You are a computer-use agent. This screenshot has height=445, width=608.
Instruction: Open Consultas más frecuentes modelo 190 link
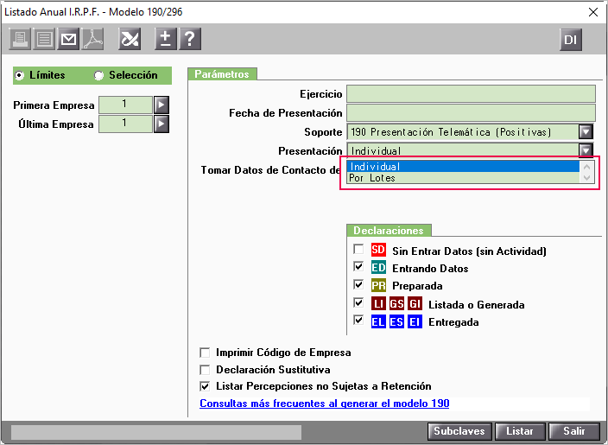tap(325, 404)
